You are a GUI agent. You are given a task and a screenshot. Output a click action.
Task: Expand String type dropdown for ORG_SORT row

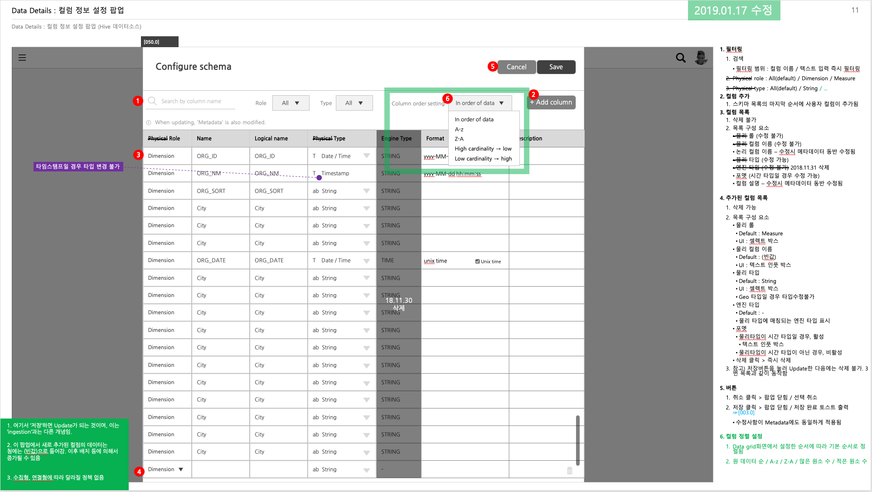pyautogui.click(x=367, y=191)
